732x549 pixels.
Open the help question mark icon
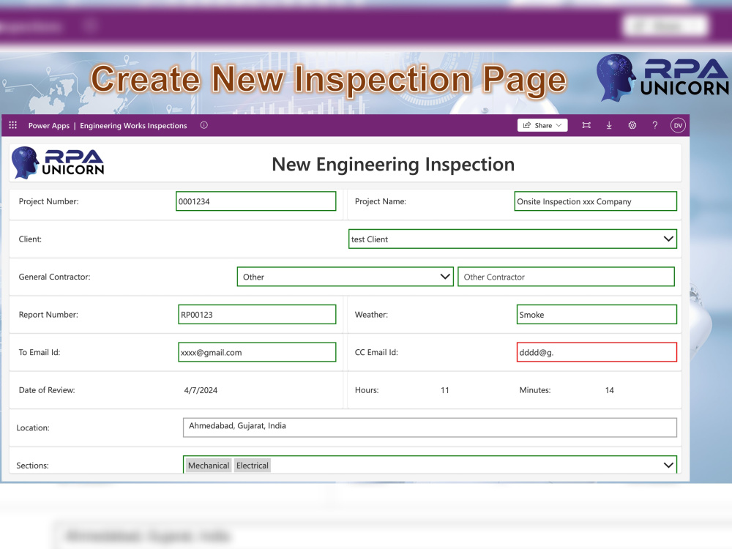pos(655,125)
